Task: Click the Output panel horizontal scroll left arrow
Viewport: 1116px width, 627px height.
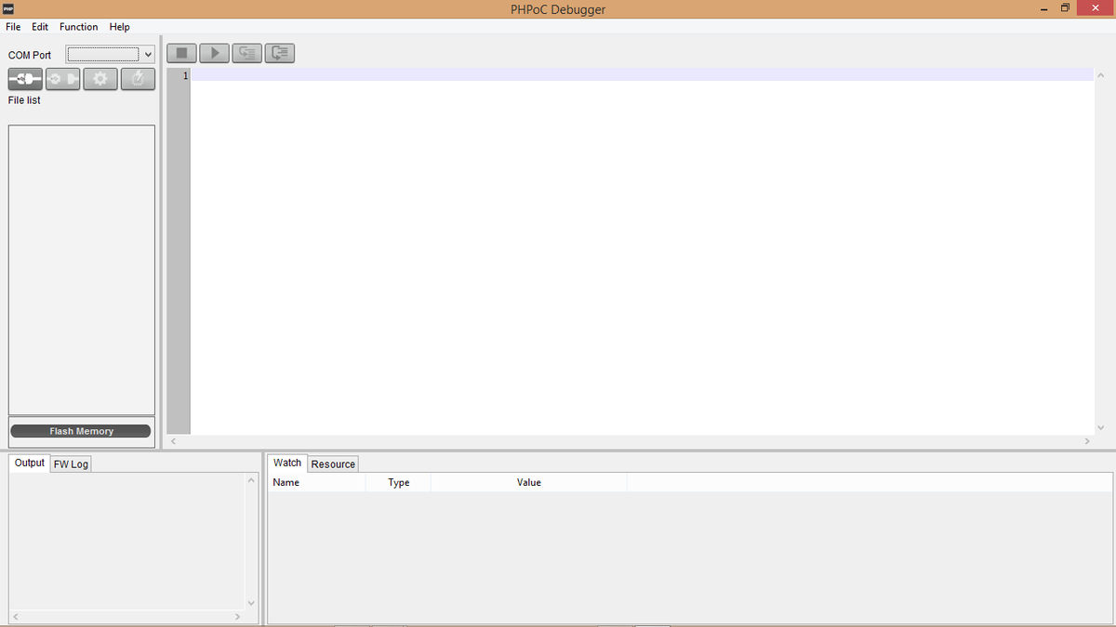Action: 16,616
